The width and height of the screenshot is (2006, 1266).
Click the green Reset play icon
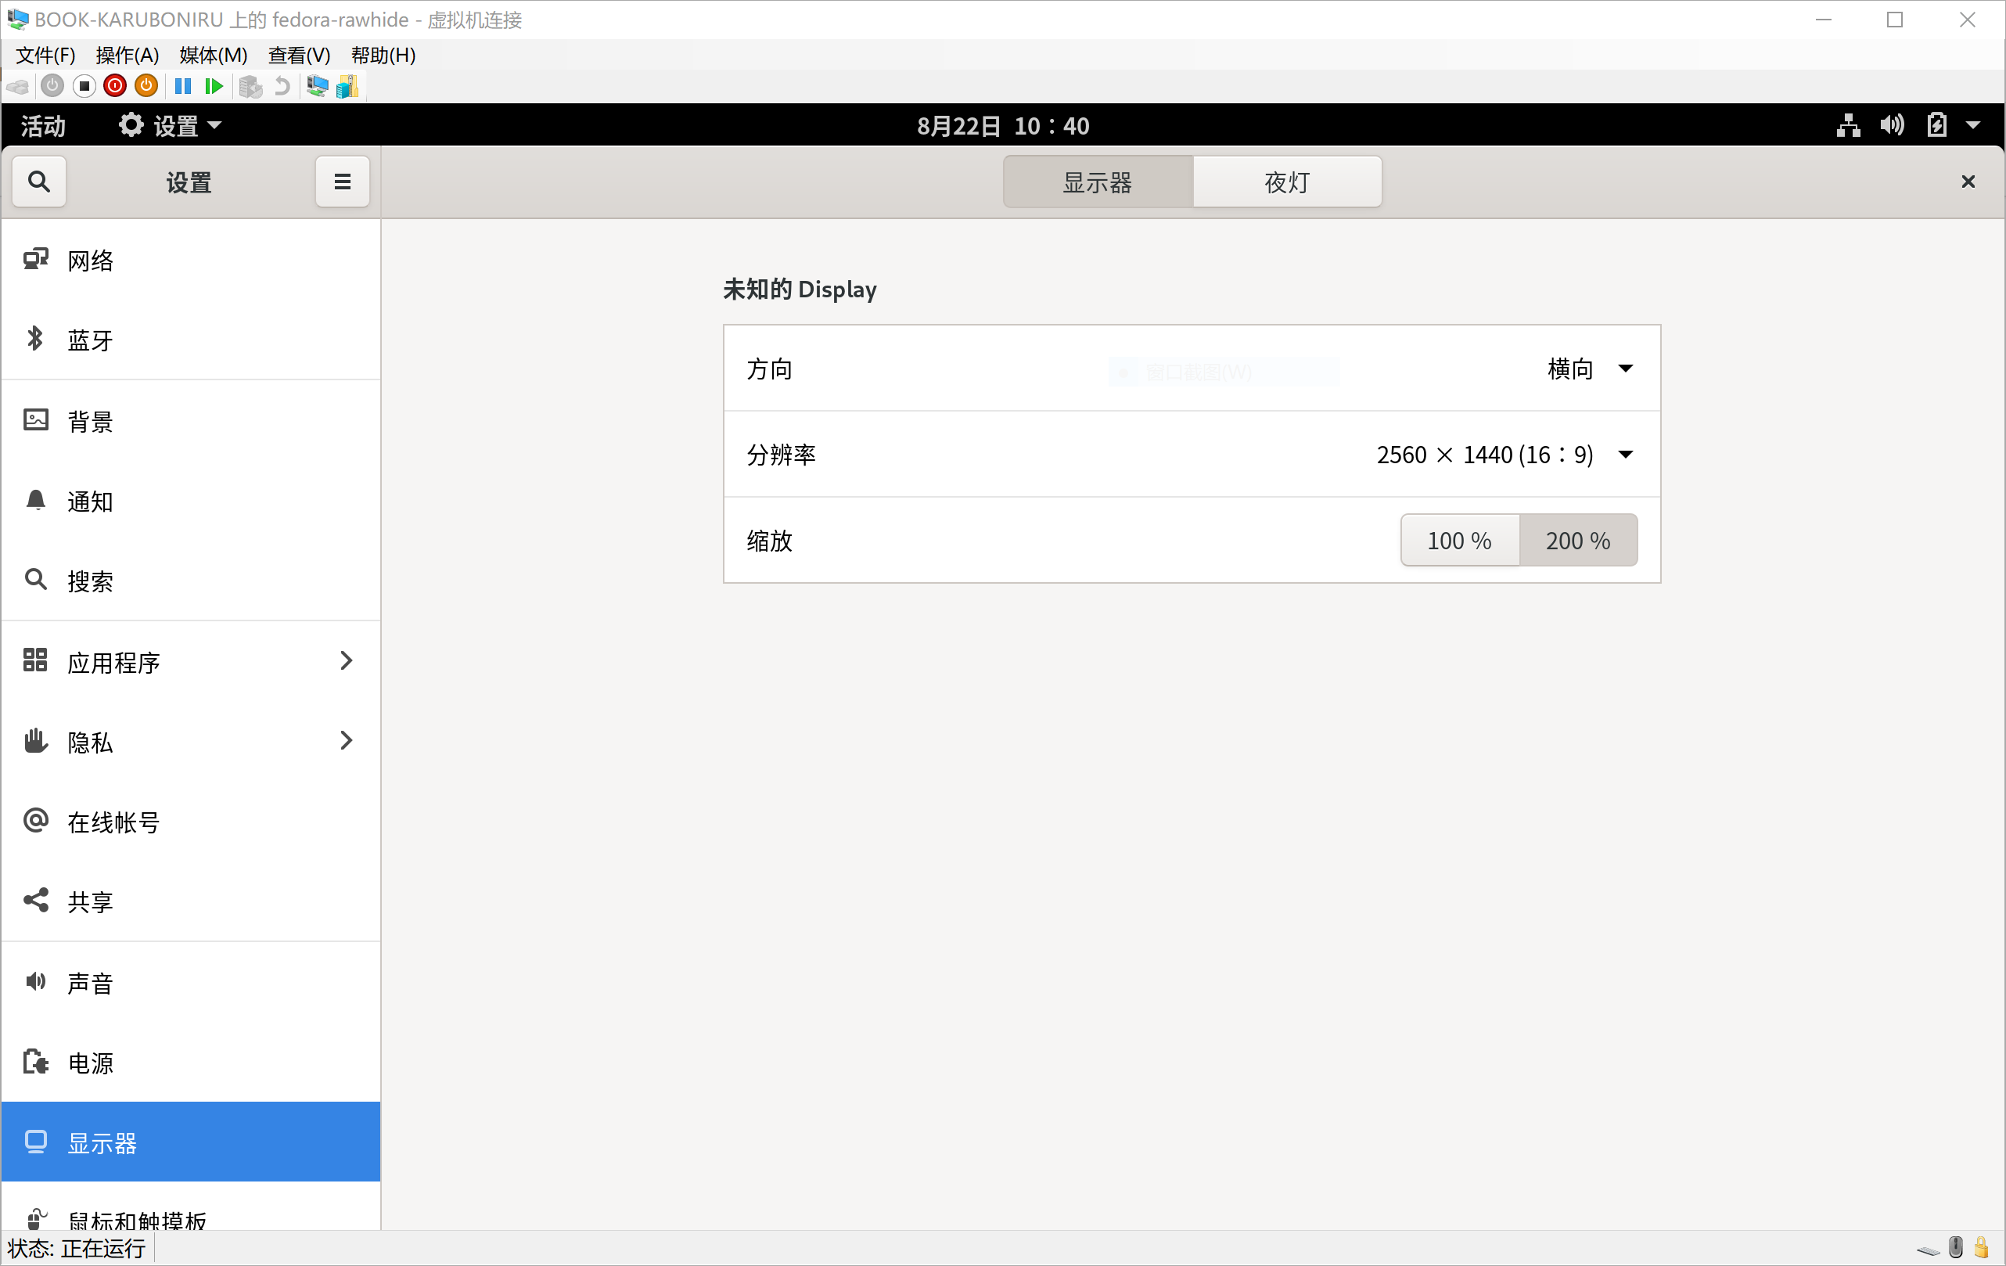pos(214,86)
